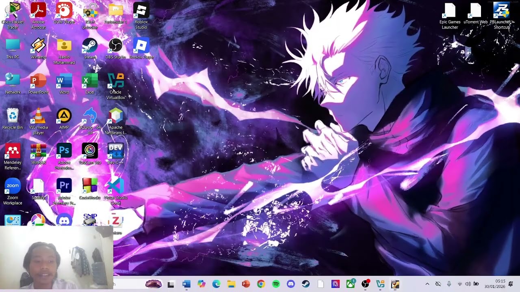
Task: Select the Dev-C++ desktop icon
Action: (x=115, y=155)
